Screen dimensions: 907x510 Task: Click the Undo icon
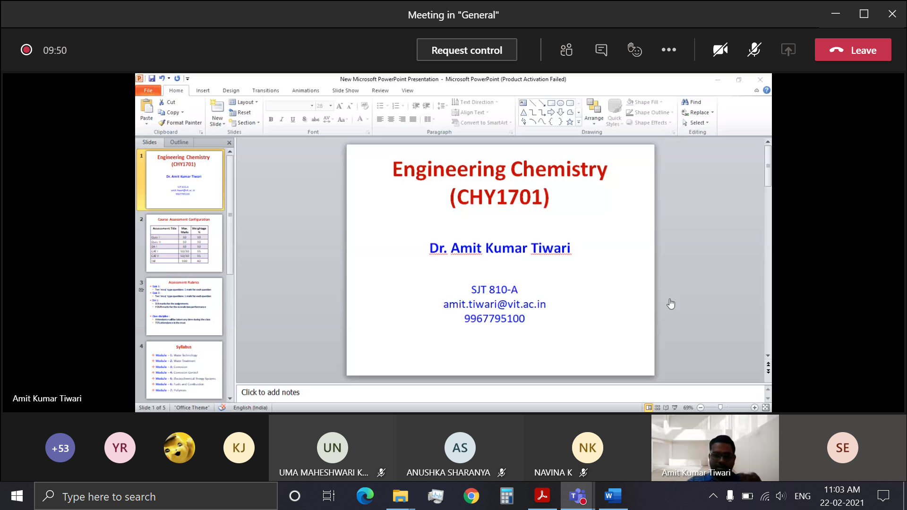[x=162, y=78]
